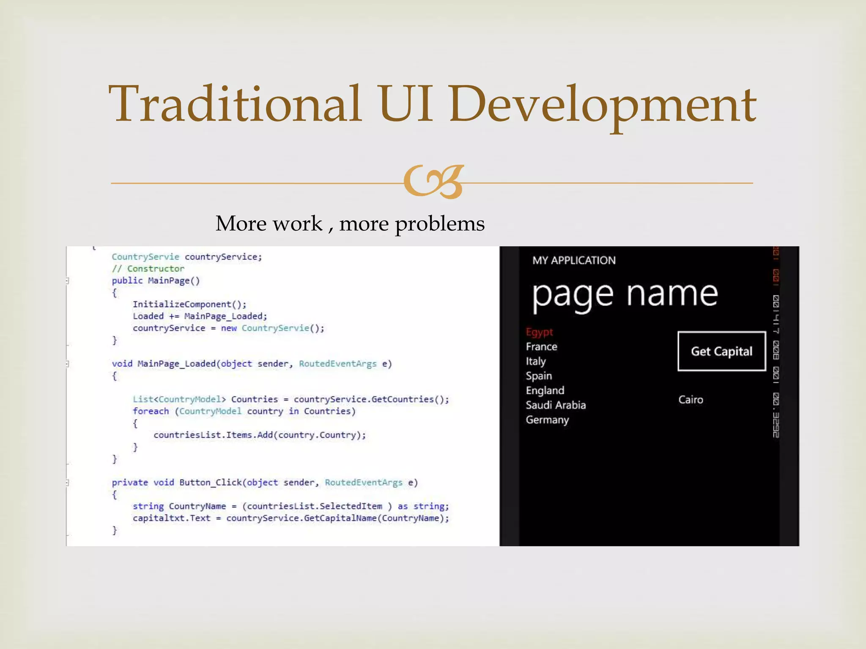The image size is (866, 649).
Task: Select England from the list
Action: coord(545,391)
